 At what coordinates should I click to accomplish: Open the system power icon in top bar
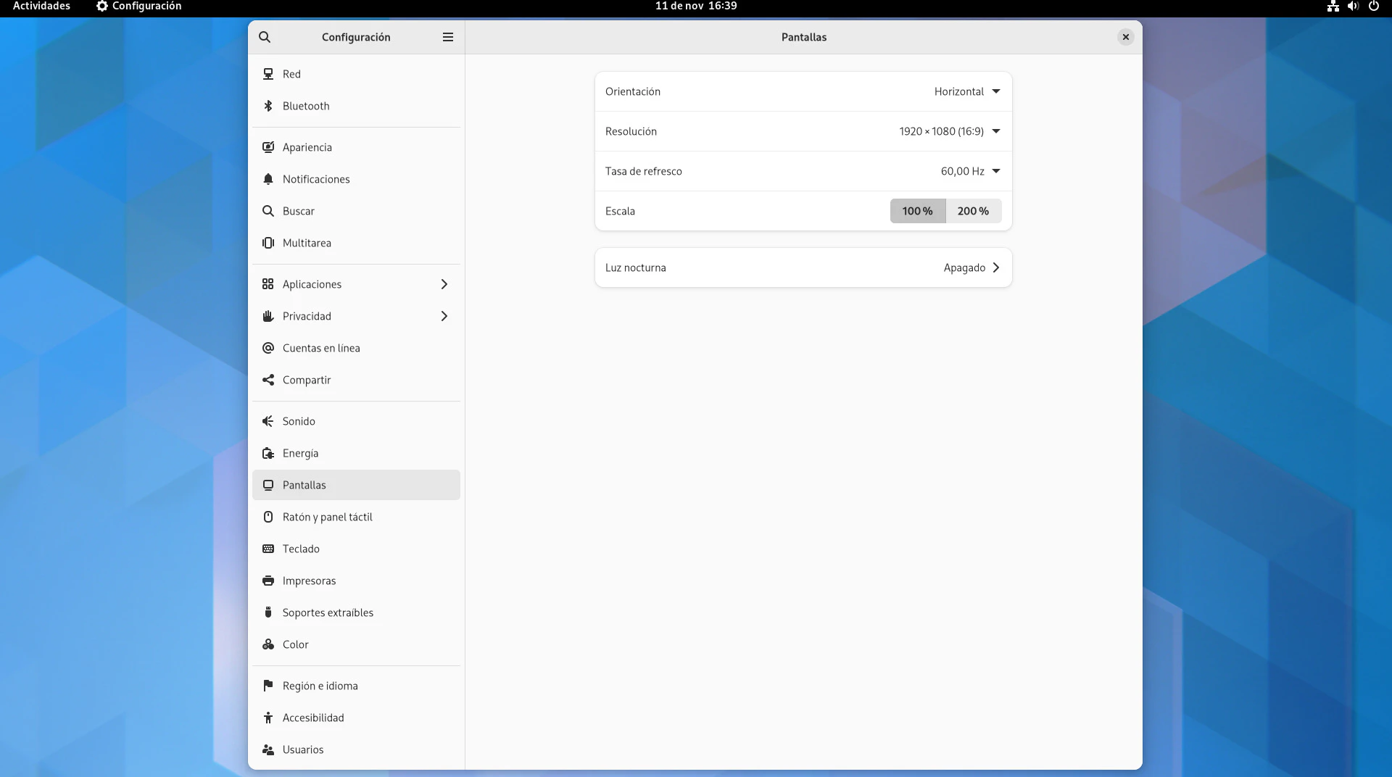coord(1373,6)
